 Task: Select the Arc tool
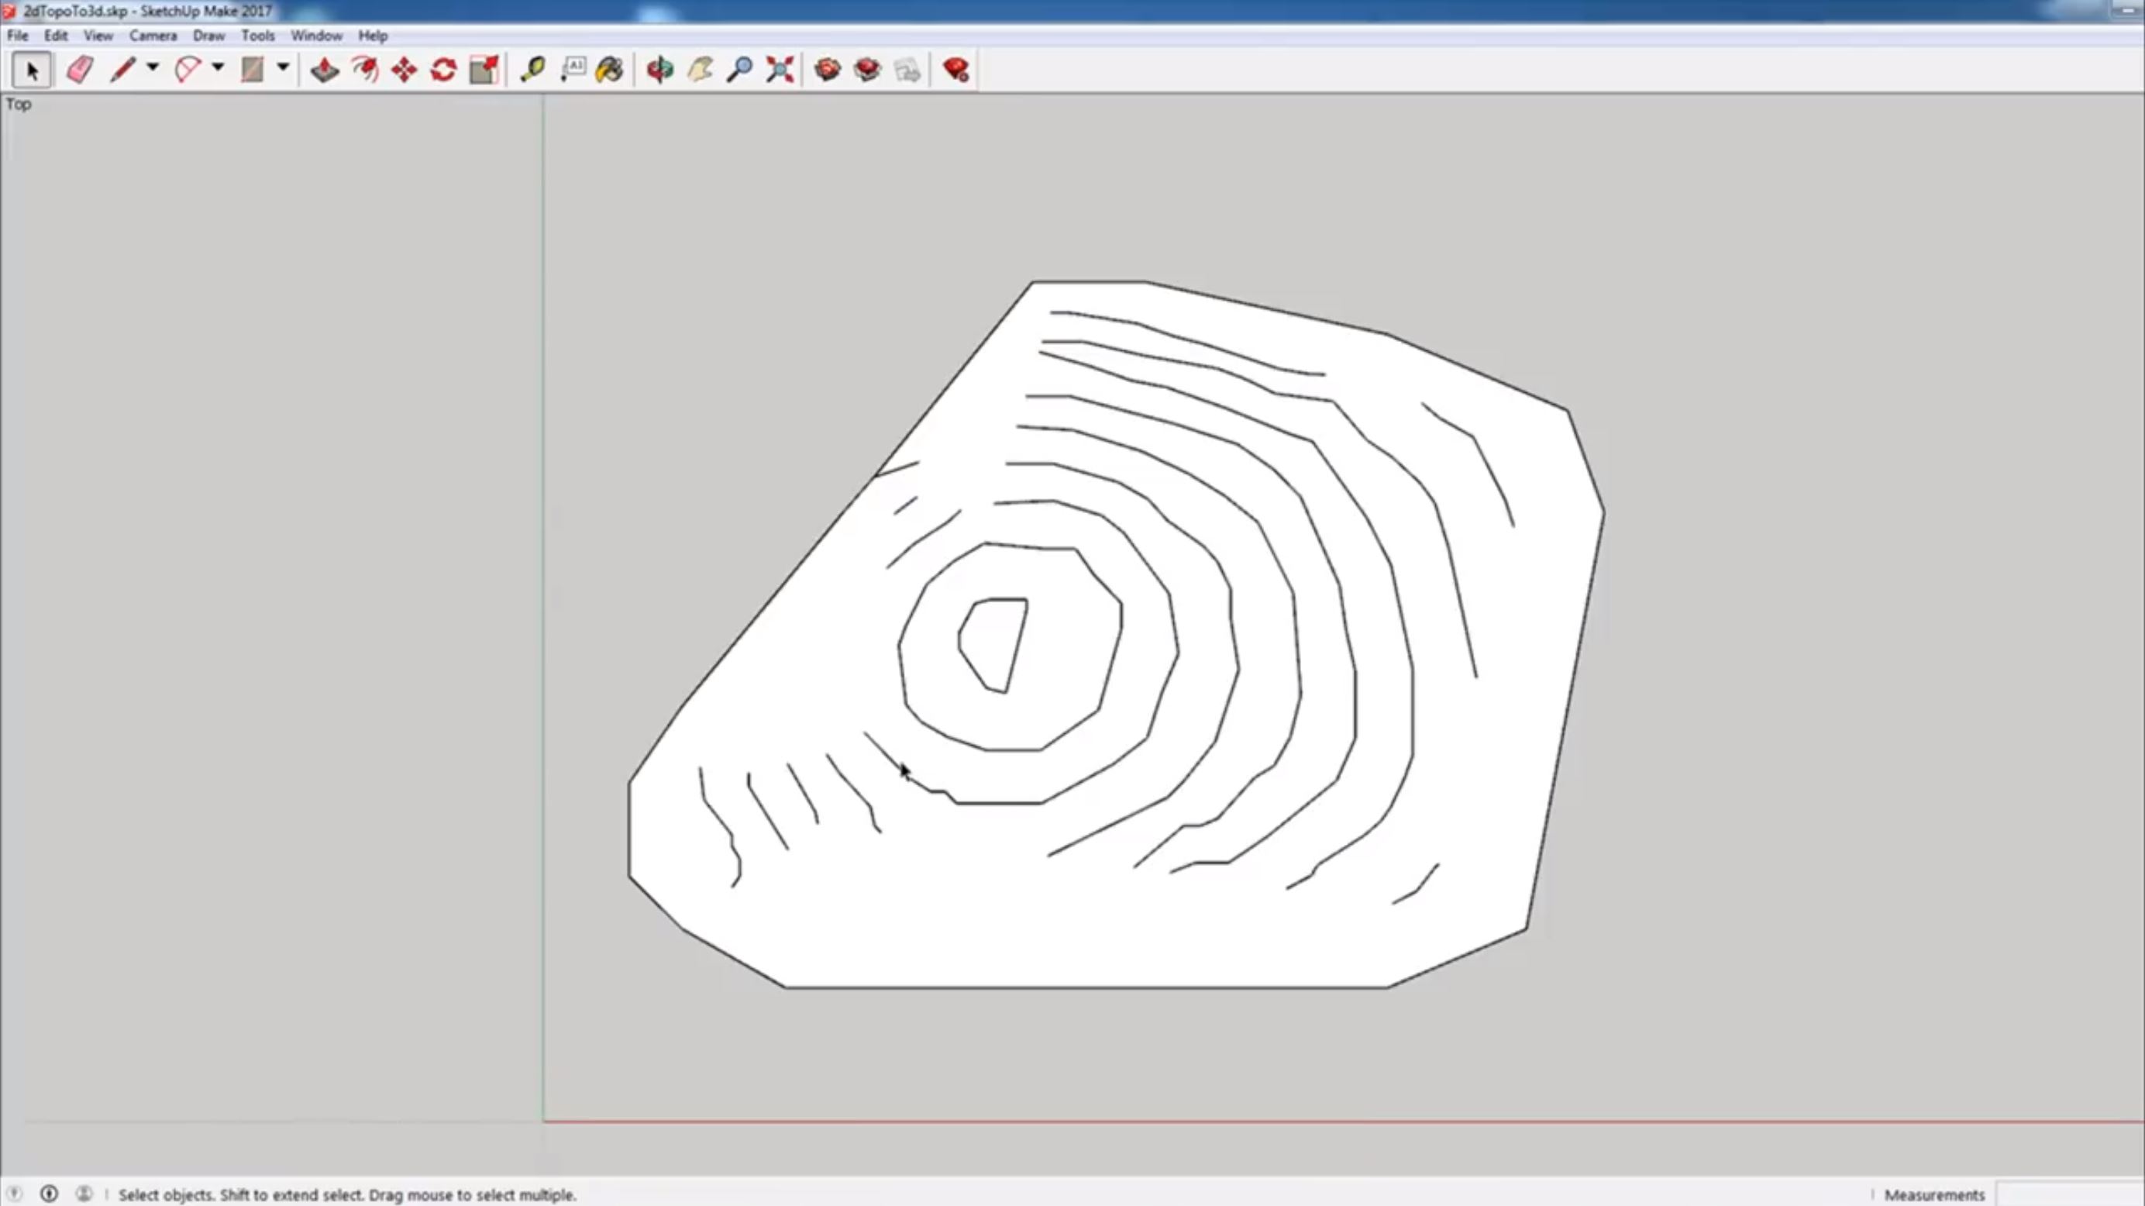pyautogui.click(x=188, y=70)
